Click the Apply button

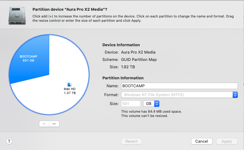coord(227,141)
